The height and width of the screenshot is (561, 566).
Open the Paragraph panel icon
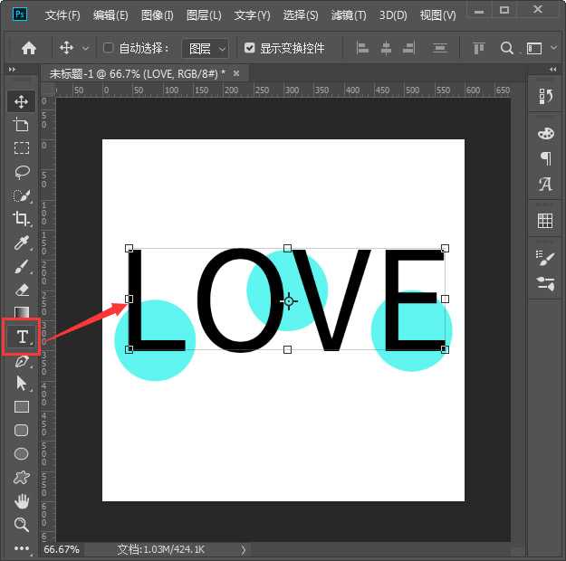545,158
